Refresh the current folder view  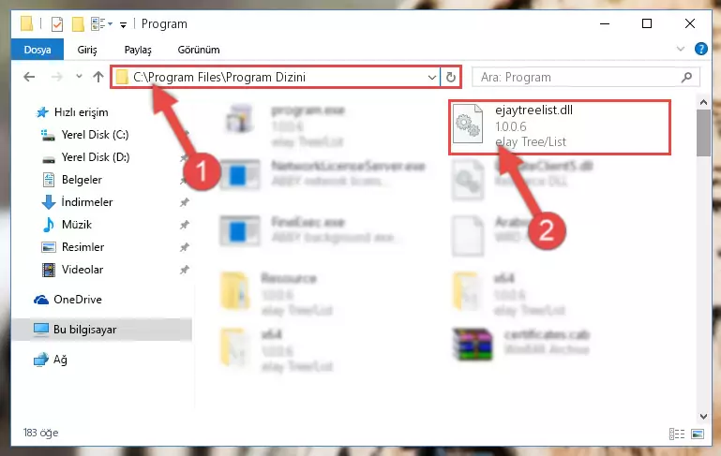point(451,77)
